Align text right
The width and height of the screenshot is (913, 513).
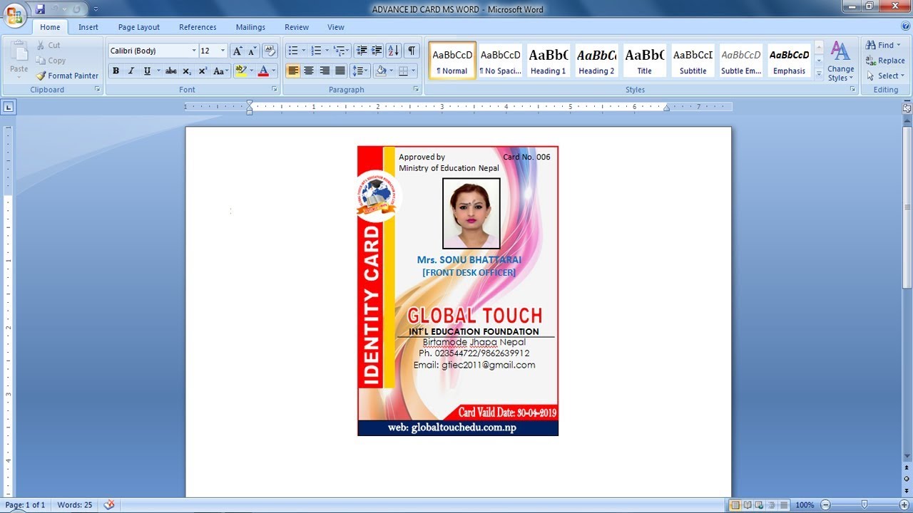click(325, 71)
